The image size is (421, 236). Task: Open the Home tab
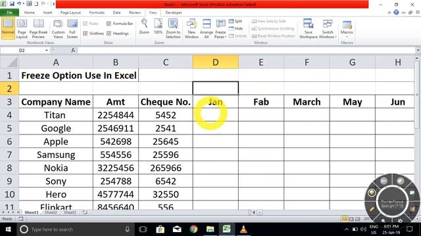tap(29, 12)
